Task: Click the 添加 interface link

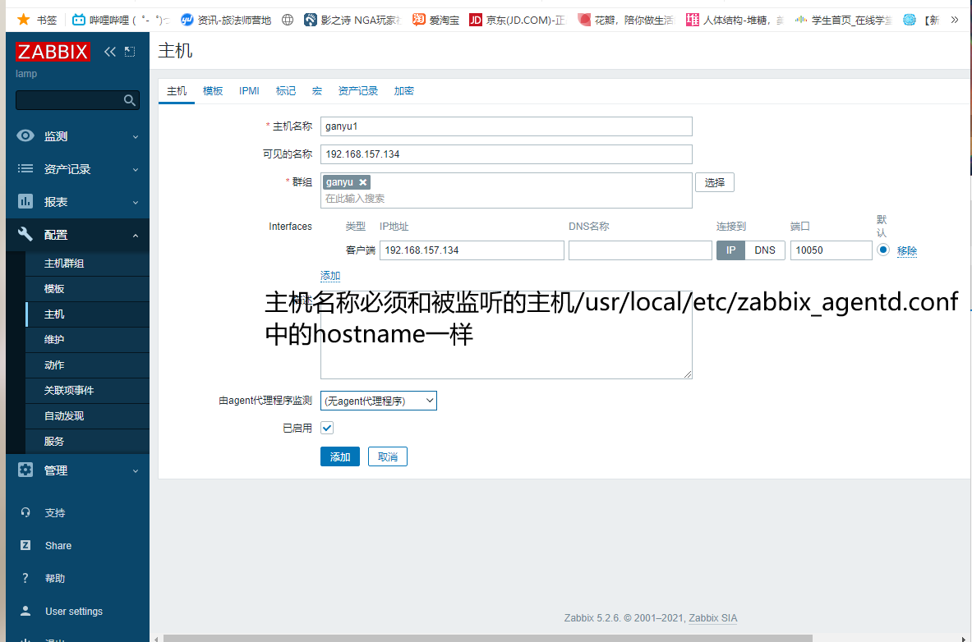Action: [x=330, y=276]
